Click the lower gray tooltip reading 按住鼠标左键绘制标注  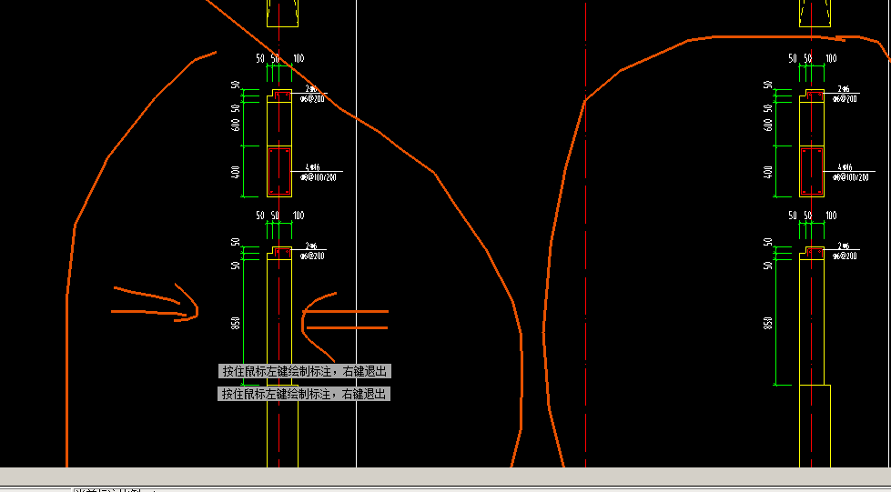pyautogui.click(x=304, y=394)
